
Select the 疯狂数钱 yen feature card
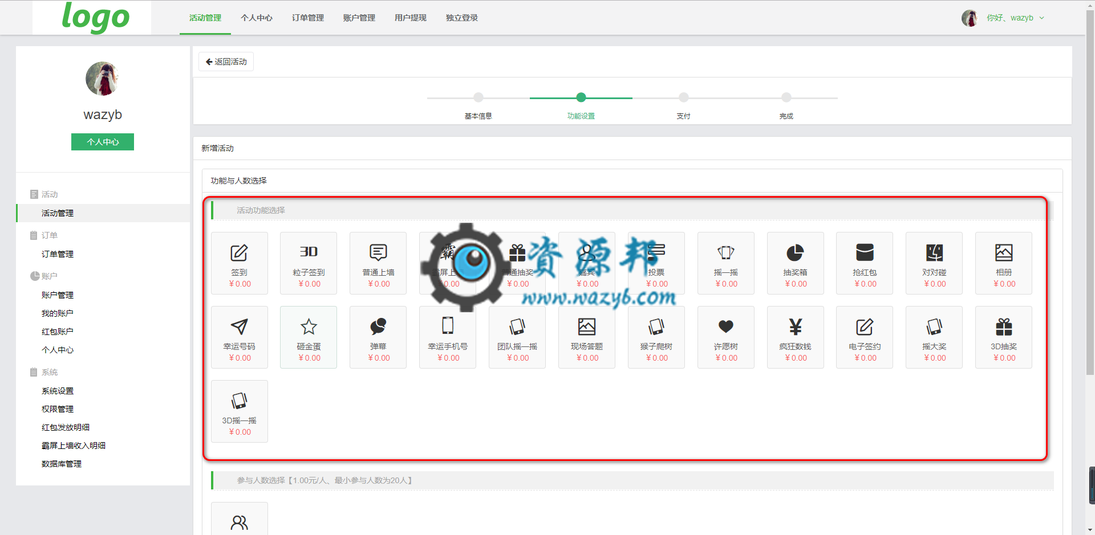[x=796, y=337]
